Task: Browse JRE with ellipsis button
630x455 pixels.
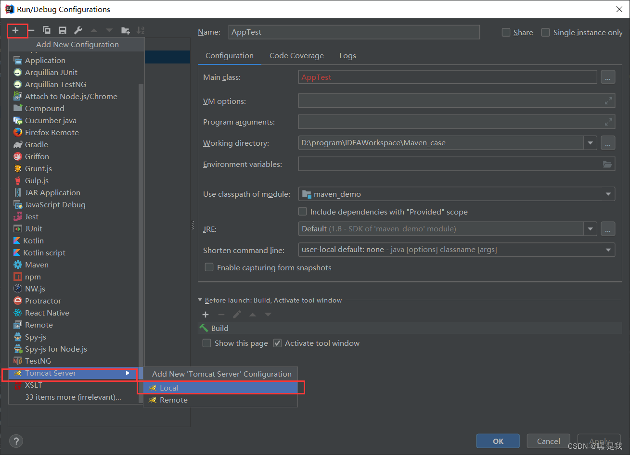Action: pos(608,229)
